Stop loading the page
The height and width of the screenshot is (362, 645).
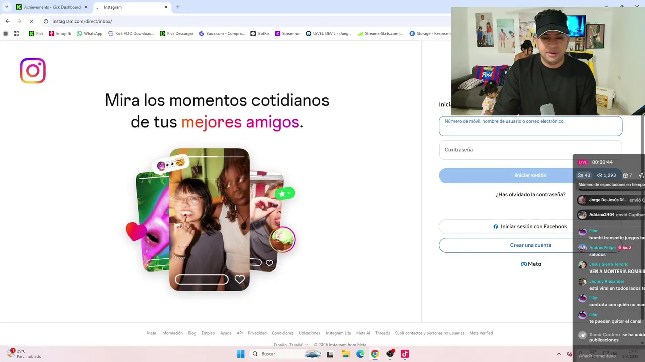(x=31, y=21)
